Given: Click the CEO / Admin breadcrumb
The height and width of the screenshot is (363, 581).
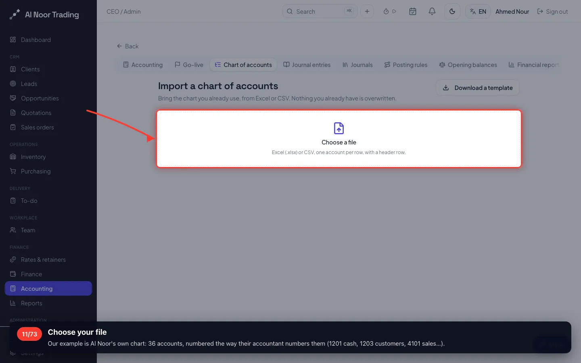Looking at the screenshot, I should (x=123, y=12).
